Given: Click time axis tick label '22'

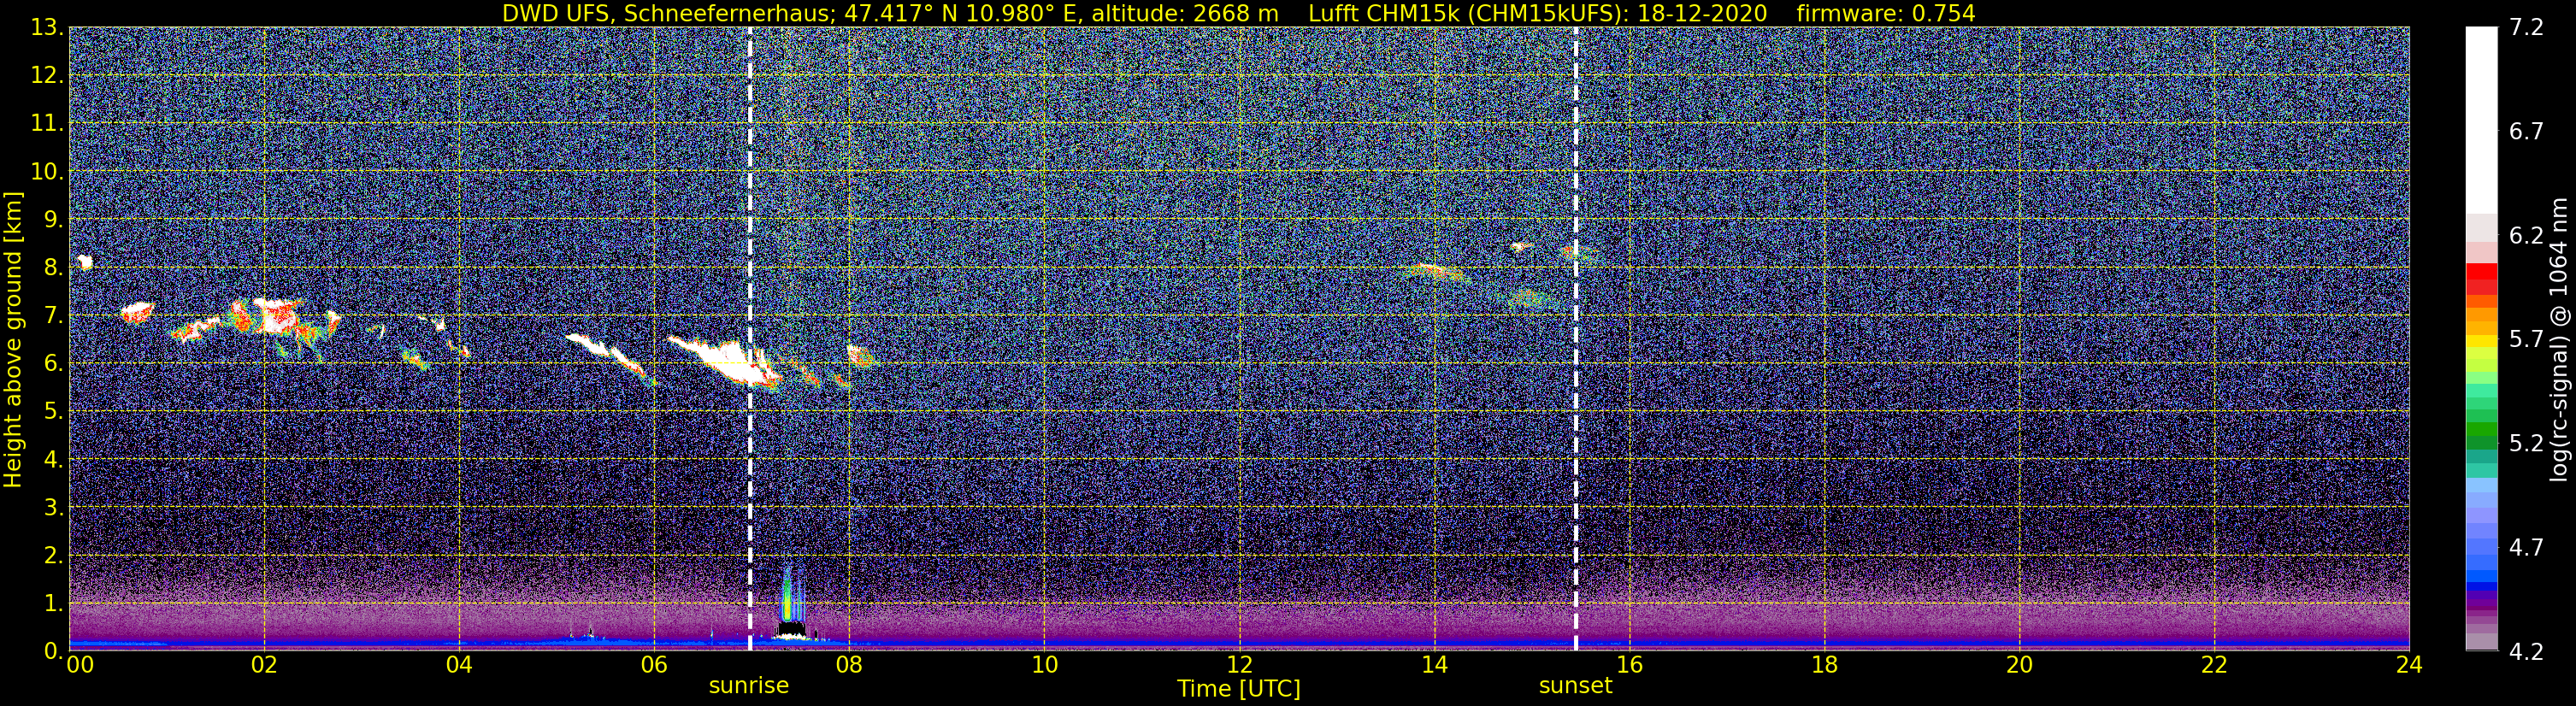Looking at the screenshot, I should (x=2214, y=666).
